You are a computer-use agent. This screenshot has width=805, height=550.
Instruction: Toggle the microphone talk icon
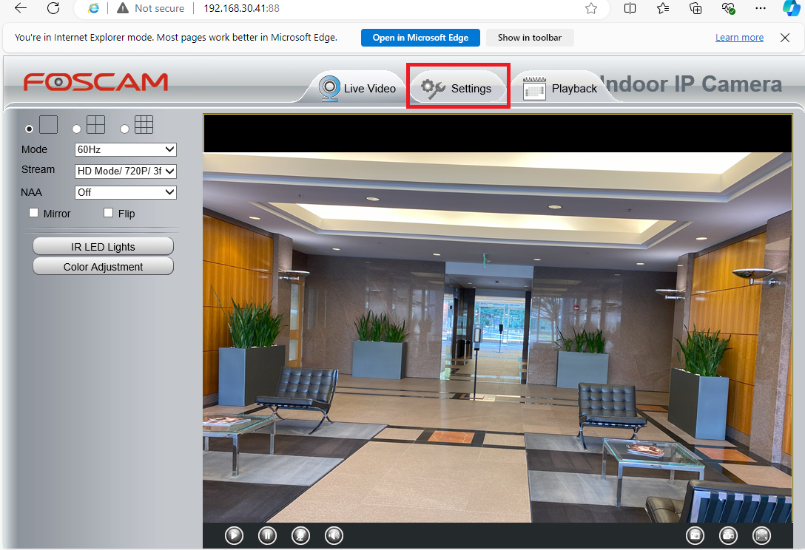pos(300,535)
